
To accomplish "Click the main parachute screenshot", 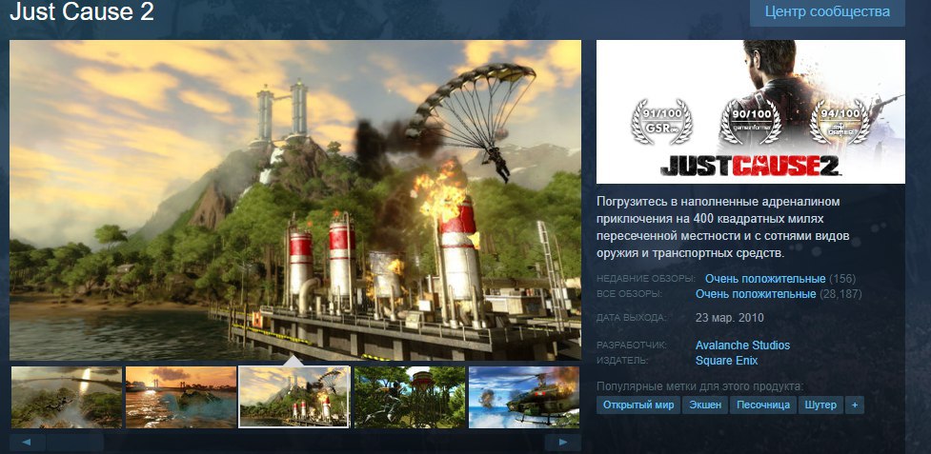I will (x=295, y=200).
